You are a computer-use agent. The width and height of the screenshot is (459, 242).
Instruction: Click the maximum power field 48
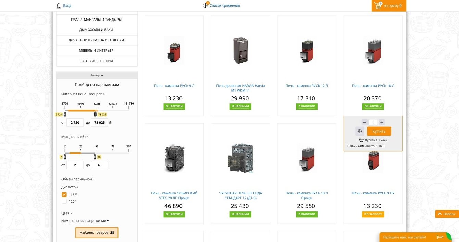[100, 165]
